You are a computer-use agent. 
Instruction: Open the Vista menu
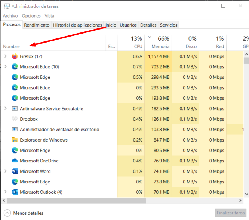point(49,16)
